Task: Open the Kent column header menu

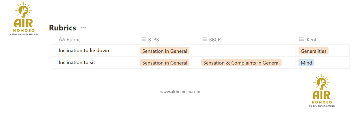Action: pyautogui.click(x=311, y=39)
